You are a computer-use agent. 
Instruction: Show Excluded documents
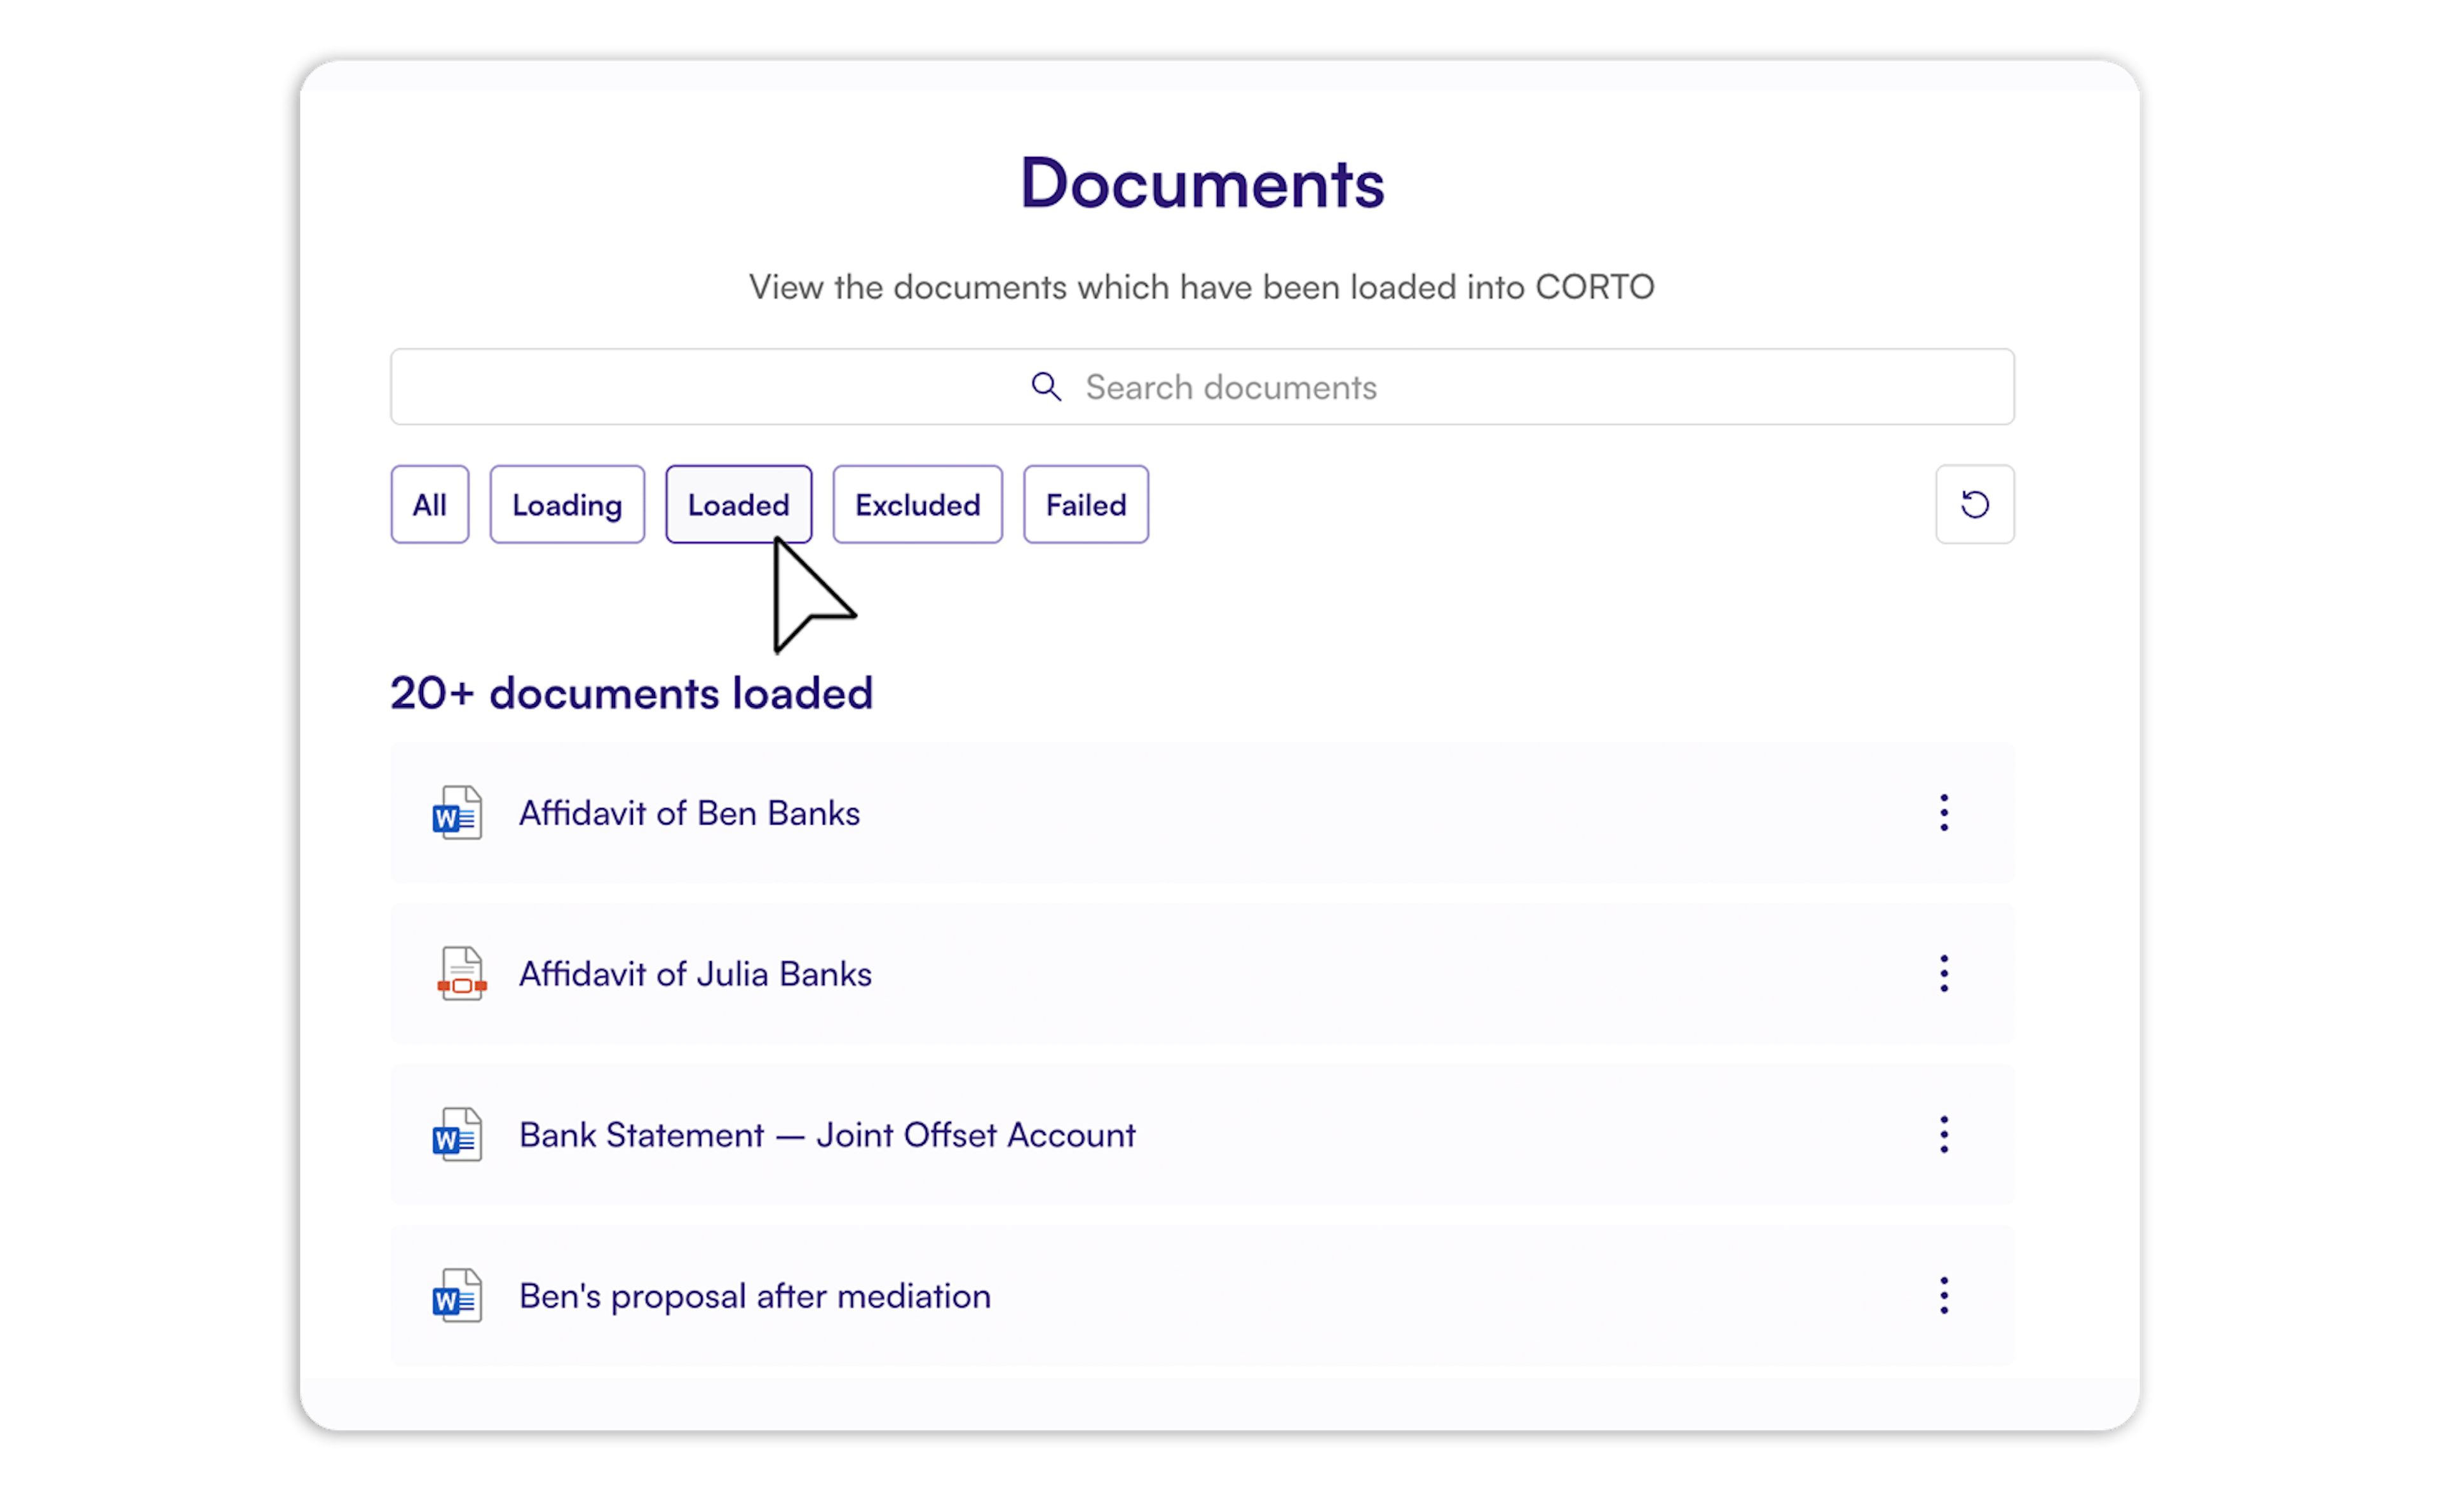[x=917, y=505]
